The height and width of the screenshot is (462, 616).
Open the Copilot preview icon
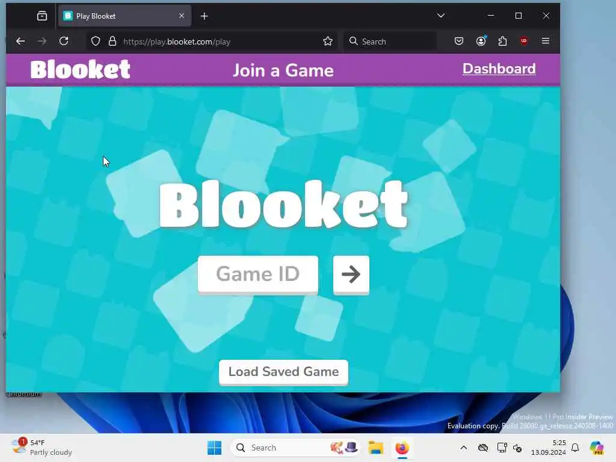click(597, 448)
